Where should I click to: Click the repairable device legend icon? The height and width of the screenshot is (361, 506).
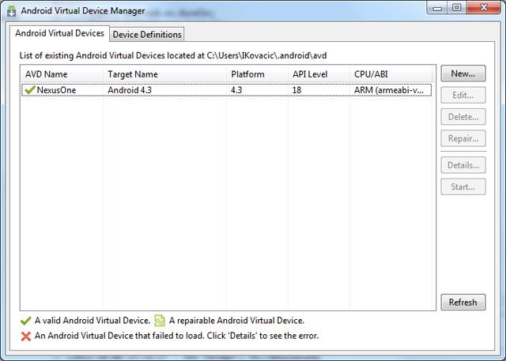click(x=160, y=321)
